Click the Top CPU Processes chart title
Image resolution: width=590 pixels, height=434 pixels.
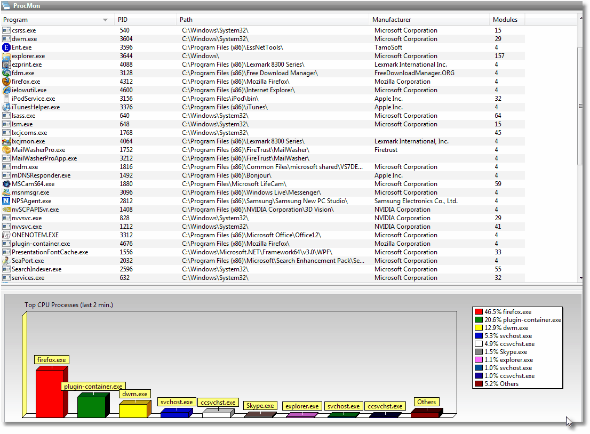(69, 305)
